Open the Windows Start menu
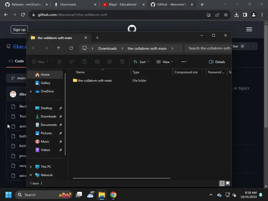 8,195
